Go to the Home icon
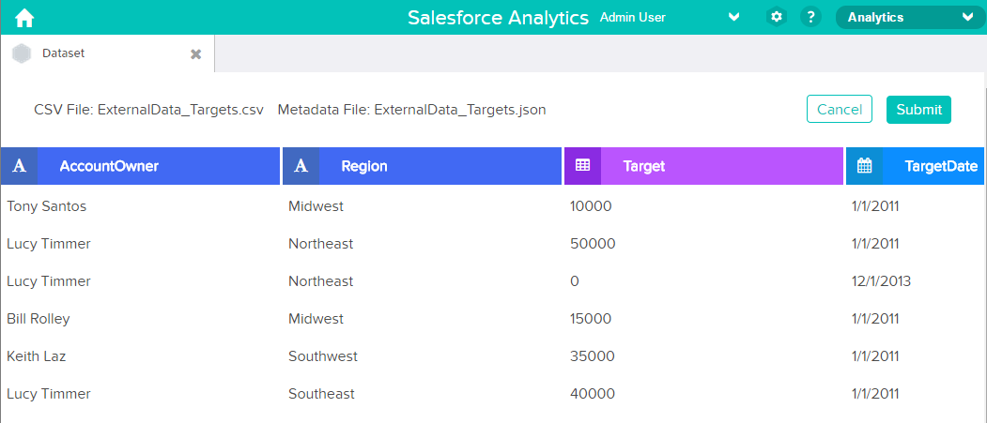 23,18
